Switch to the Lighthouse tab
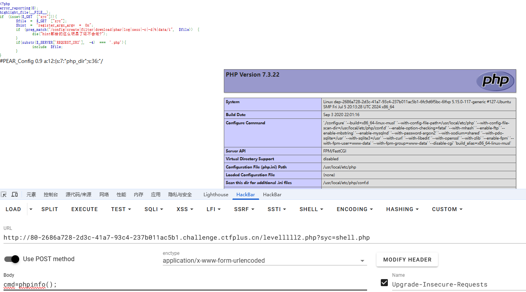Viewport: 526px width, 292px height. click(x=216, y=195)
